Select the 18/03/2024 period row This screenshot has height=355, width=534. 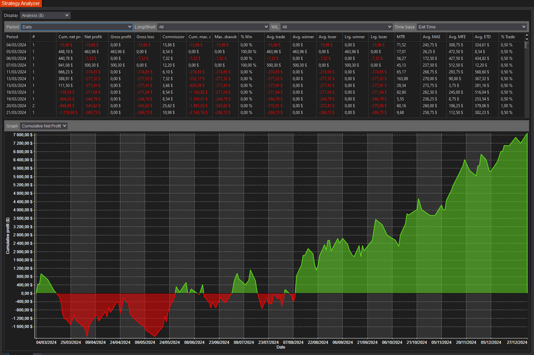pyautogui.click(x=264, y=92)
